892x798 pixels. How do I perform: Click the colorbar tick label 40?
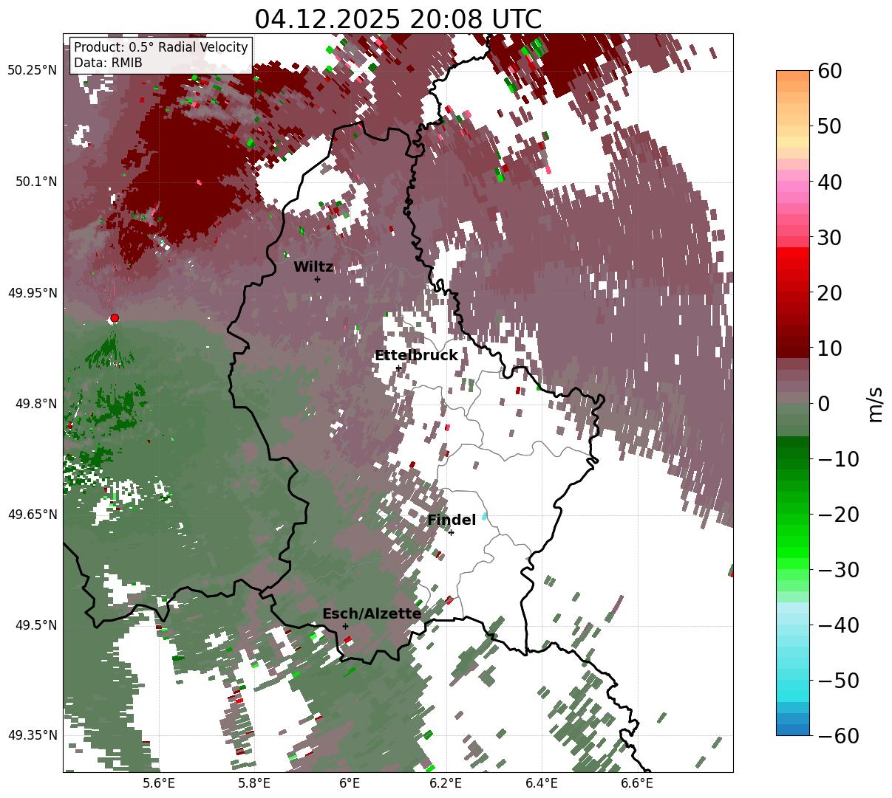pyautogui.click(x=830, y=182)
